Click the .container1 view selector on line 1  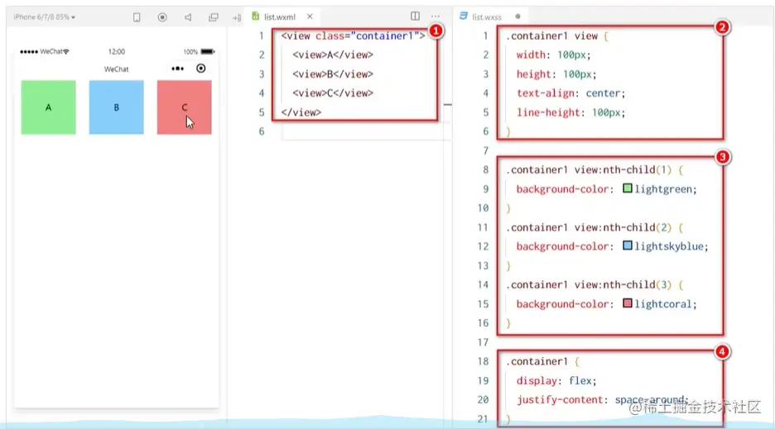point(551,36)
